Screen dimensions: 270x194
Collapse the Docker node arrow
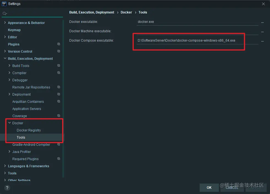pos(9,123)
